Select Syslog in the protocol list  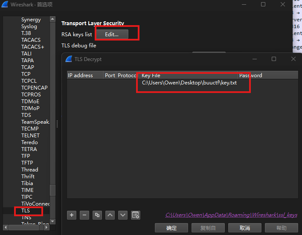pos(29,26)
